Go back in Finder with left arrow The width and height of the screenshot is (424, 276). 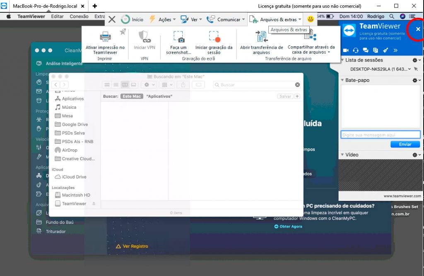[x=56, y=85]
